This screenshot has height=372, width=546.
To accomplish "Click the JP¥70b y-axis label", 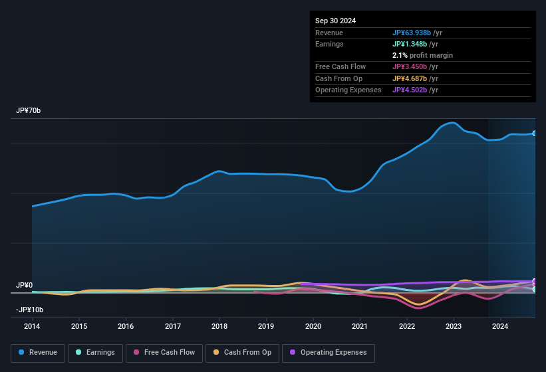I will [x=28, y=110].
